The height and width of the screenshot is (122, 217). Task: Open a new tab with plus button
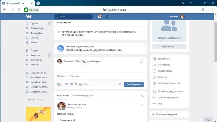pyautogui.click(x=38, y=3)
